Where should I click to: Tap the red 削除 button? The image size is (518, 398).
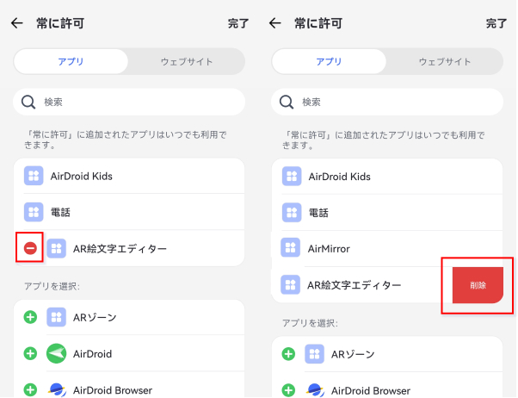tap(478, 285)
